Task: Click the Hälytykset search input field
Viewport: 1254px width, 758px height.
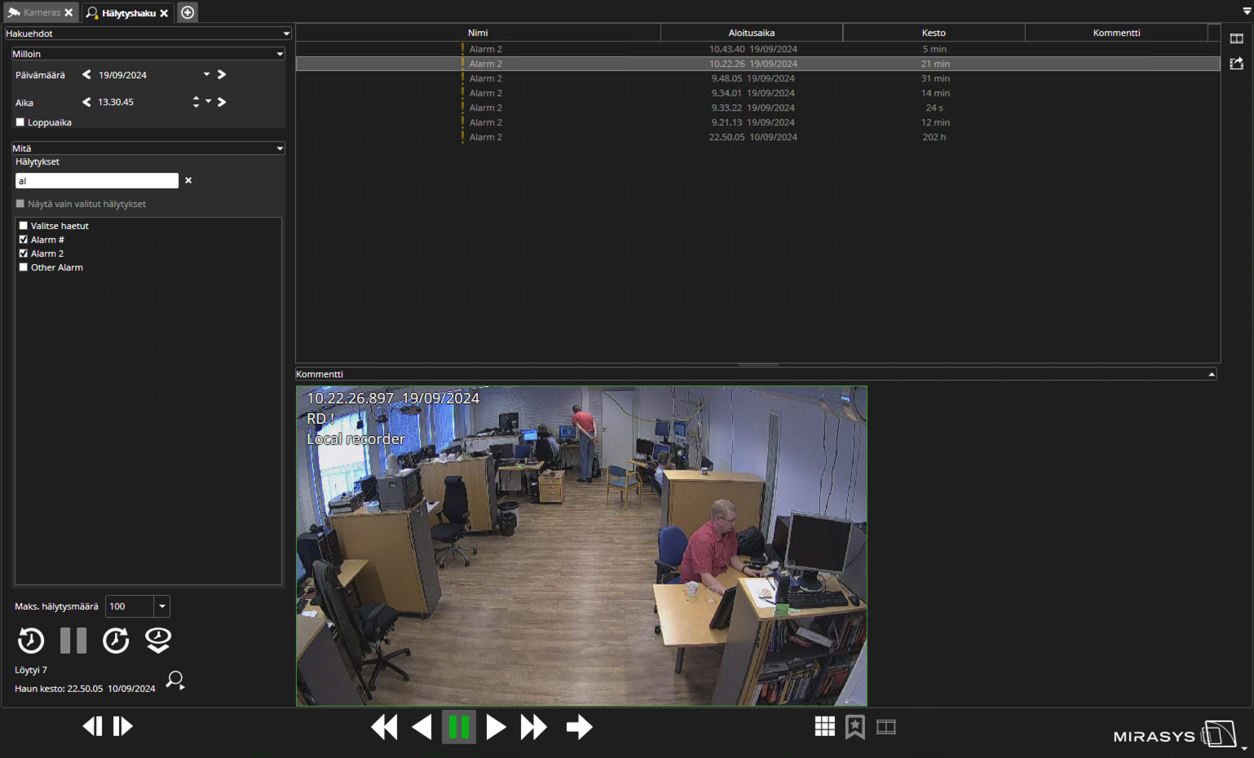Action: [96, 181]
